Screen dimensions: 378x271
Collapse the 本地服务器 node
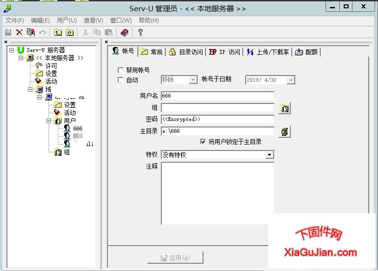pyautogui.click(x=21, y=58)
